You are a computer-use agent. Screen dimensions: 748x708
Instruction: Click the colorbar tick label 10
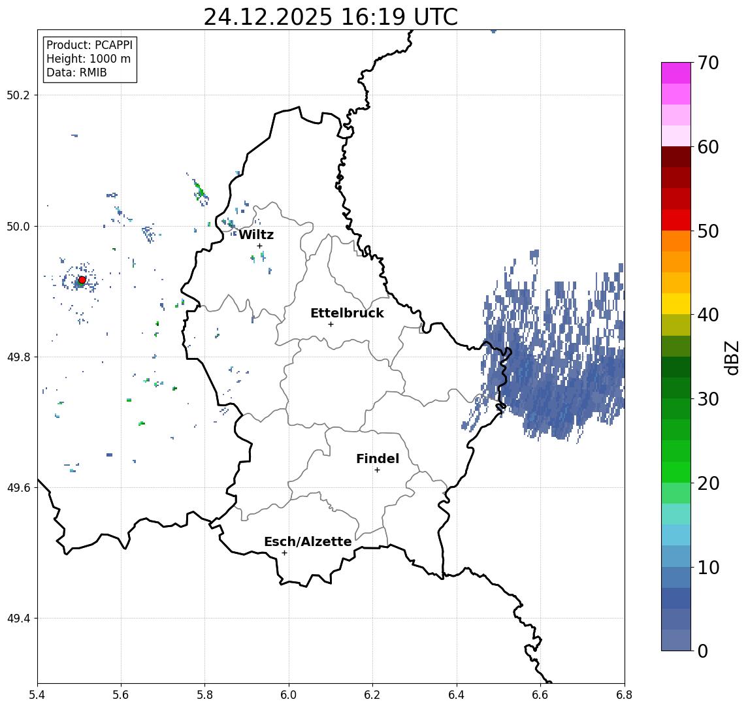click(708, 568)
